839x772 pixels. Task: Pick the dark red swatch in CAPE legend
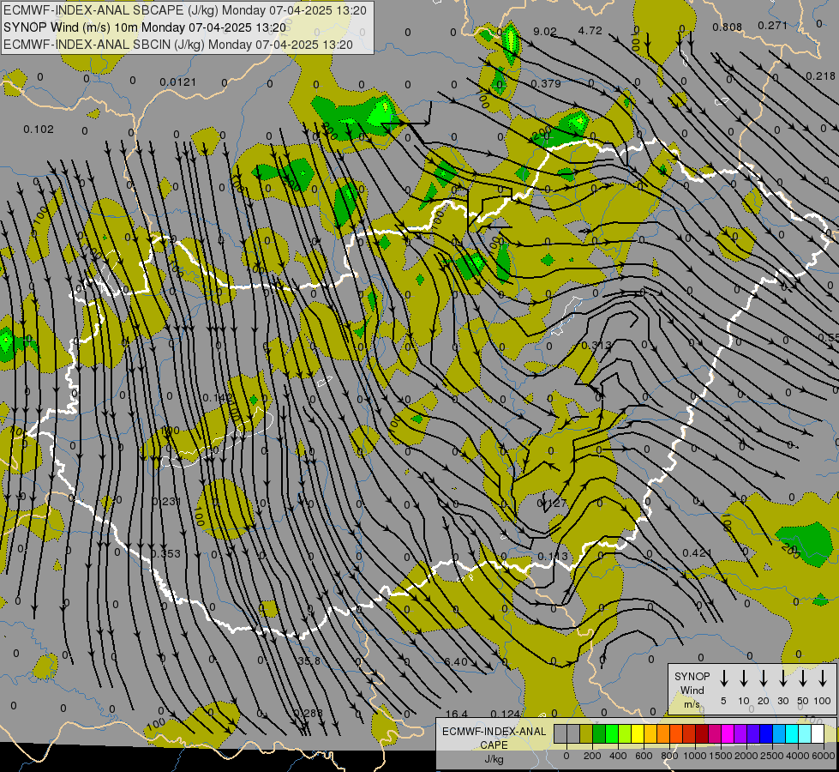702,733
